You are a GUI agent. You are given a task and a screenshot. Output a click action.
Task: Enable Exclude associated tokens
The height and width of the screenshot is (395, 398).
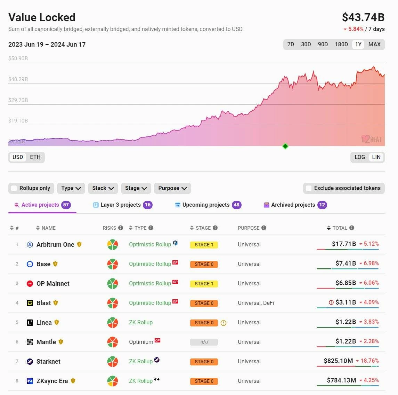point(309,188)
